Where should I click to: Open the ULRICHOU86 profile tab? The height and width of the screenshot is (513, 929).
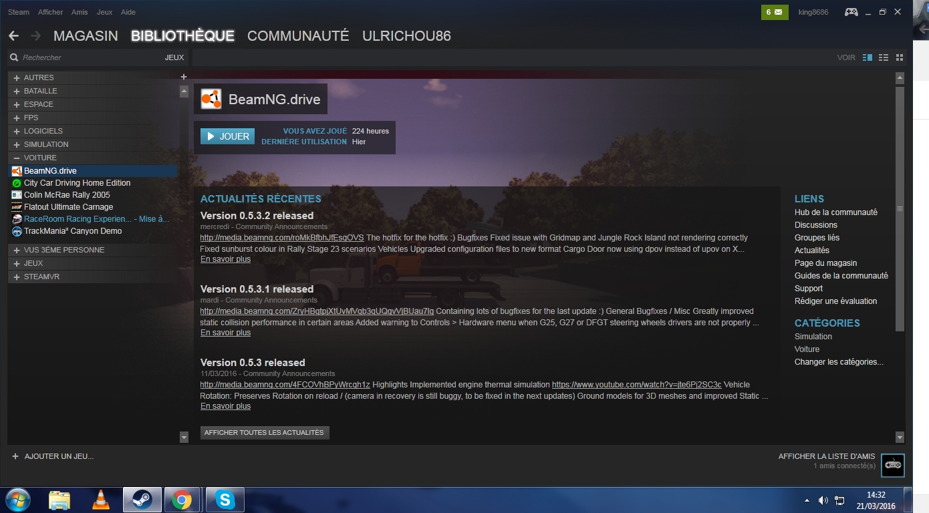tap(406, 36)
